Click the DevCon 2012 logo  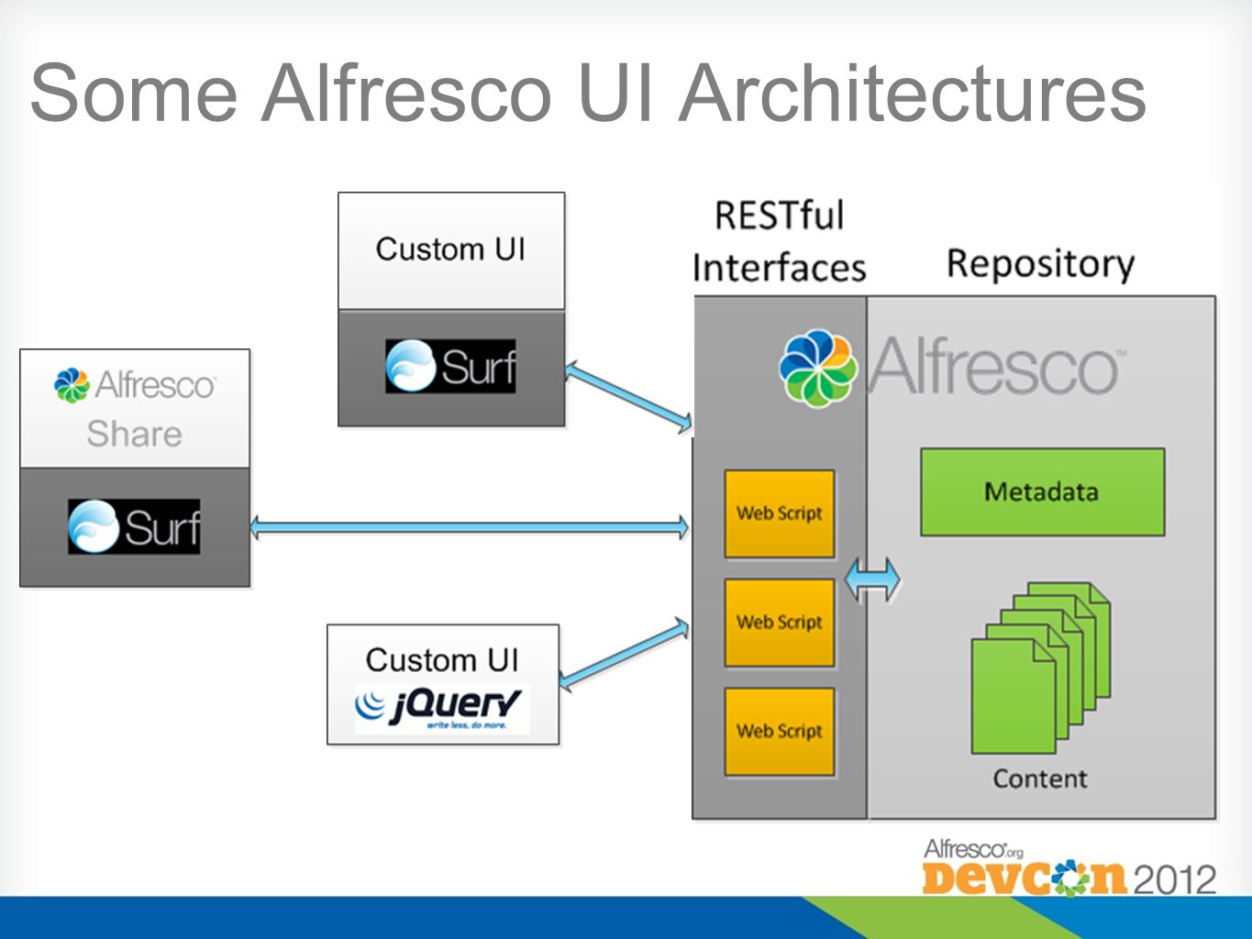tap(1069, 867)
